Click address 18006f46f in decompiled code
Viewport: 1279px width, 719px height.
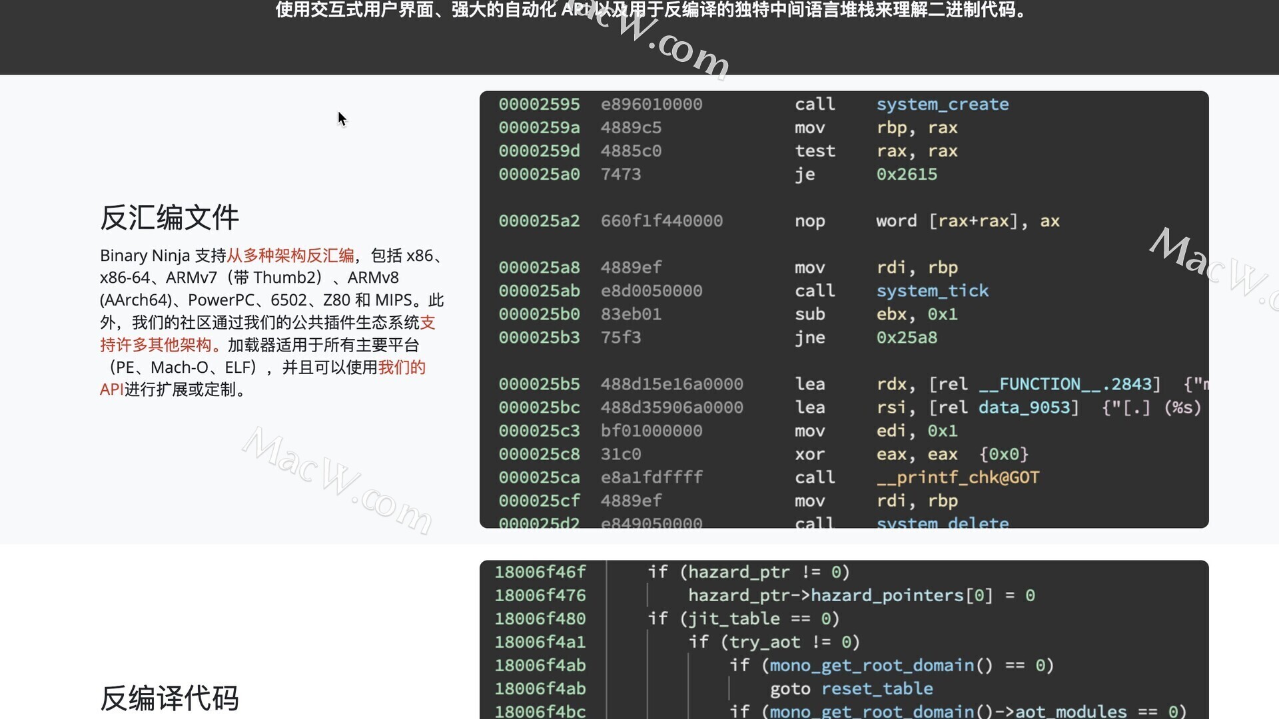pyautogui.click(x=540, y=572)
